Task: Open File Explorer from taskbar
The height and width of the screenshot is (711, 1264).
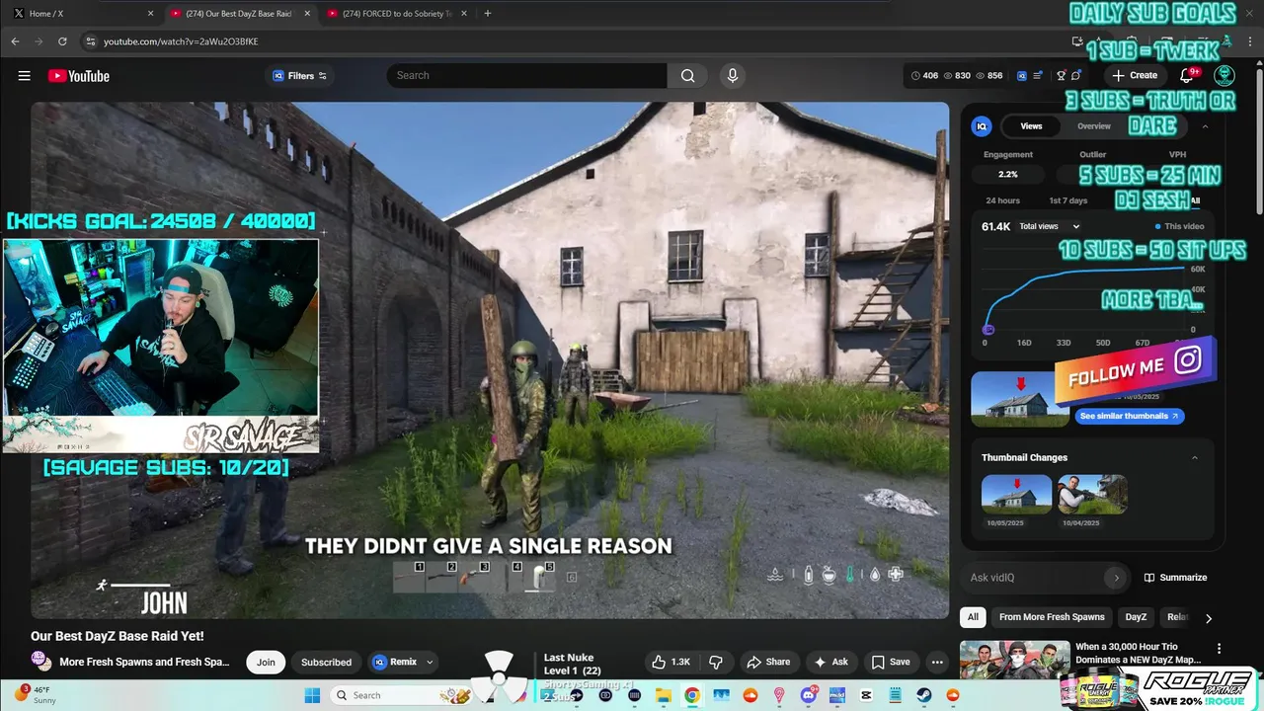Action: [664, 695]
